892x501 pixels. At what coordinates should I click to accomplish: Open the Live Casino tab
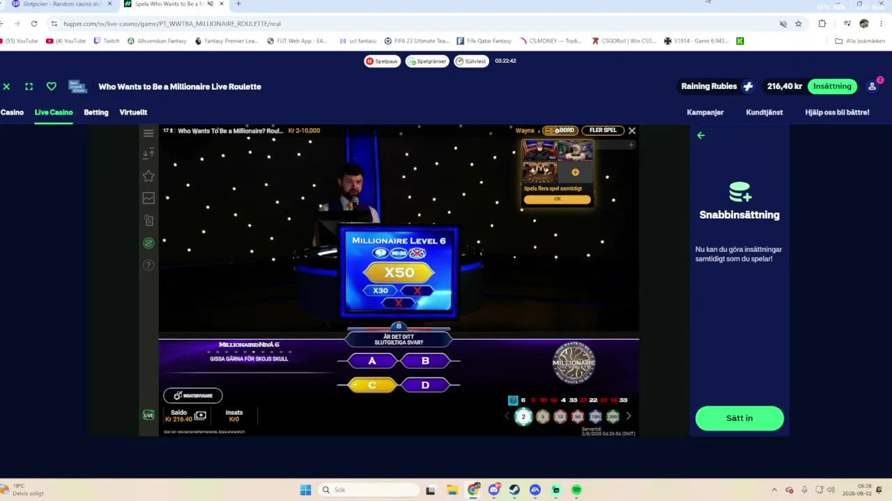coord(54,112)
